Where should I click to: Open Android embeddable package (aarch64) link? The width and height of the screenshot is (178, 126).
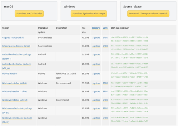click(17, 56)
